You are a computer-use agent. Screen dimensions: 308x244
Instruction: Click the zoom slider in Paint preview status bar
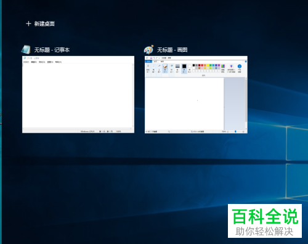pos(235,131)
